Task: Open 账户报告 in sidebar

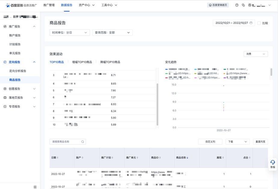Action: click(15, 36)
